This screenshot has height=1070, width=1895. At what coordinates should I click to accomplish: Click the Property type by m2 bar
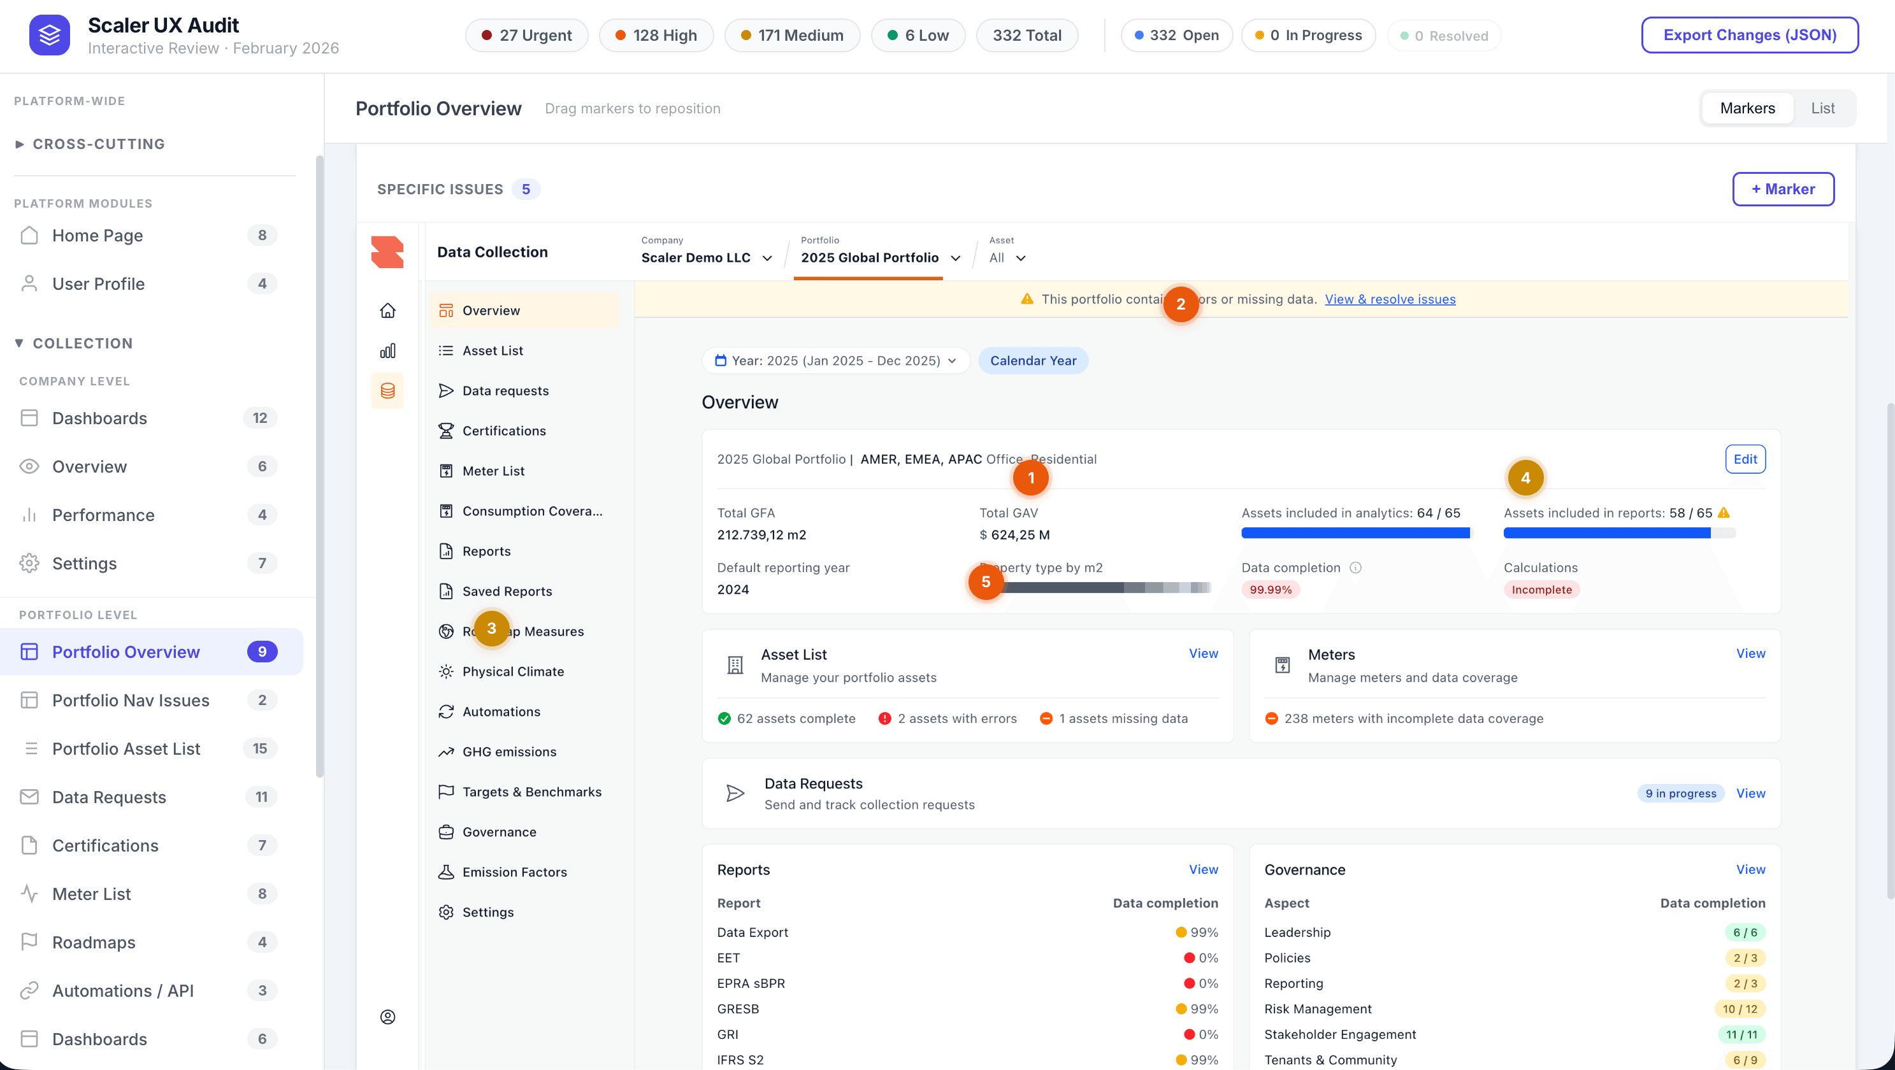click(1096, 588)
